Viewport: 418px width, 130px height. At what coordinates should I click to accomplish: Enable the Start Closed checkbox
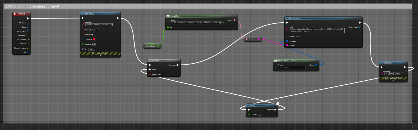[163, 74]
